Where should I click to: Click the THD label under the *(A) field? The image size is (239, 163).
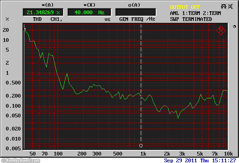point(37,19)
